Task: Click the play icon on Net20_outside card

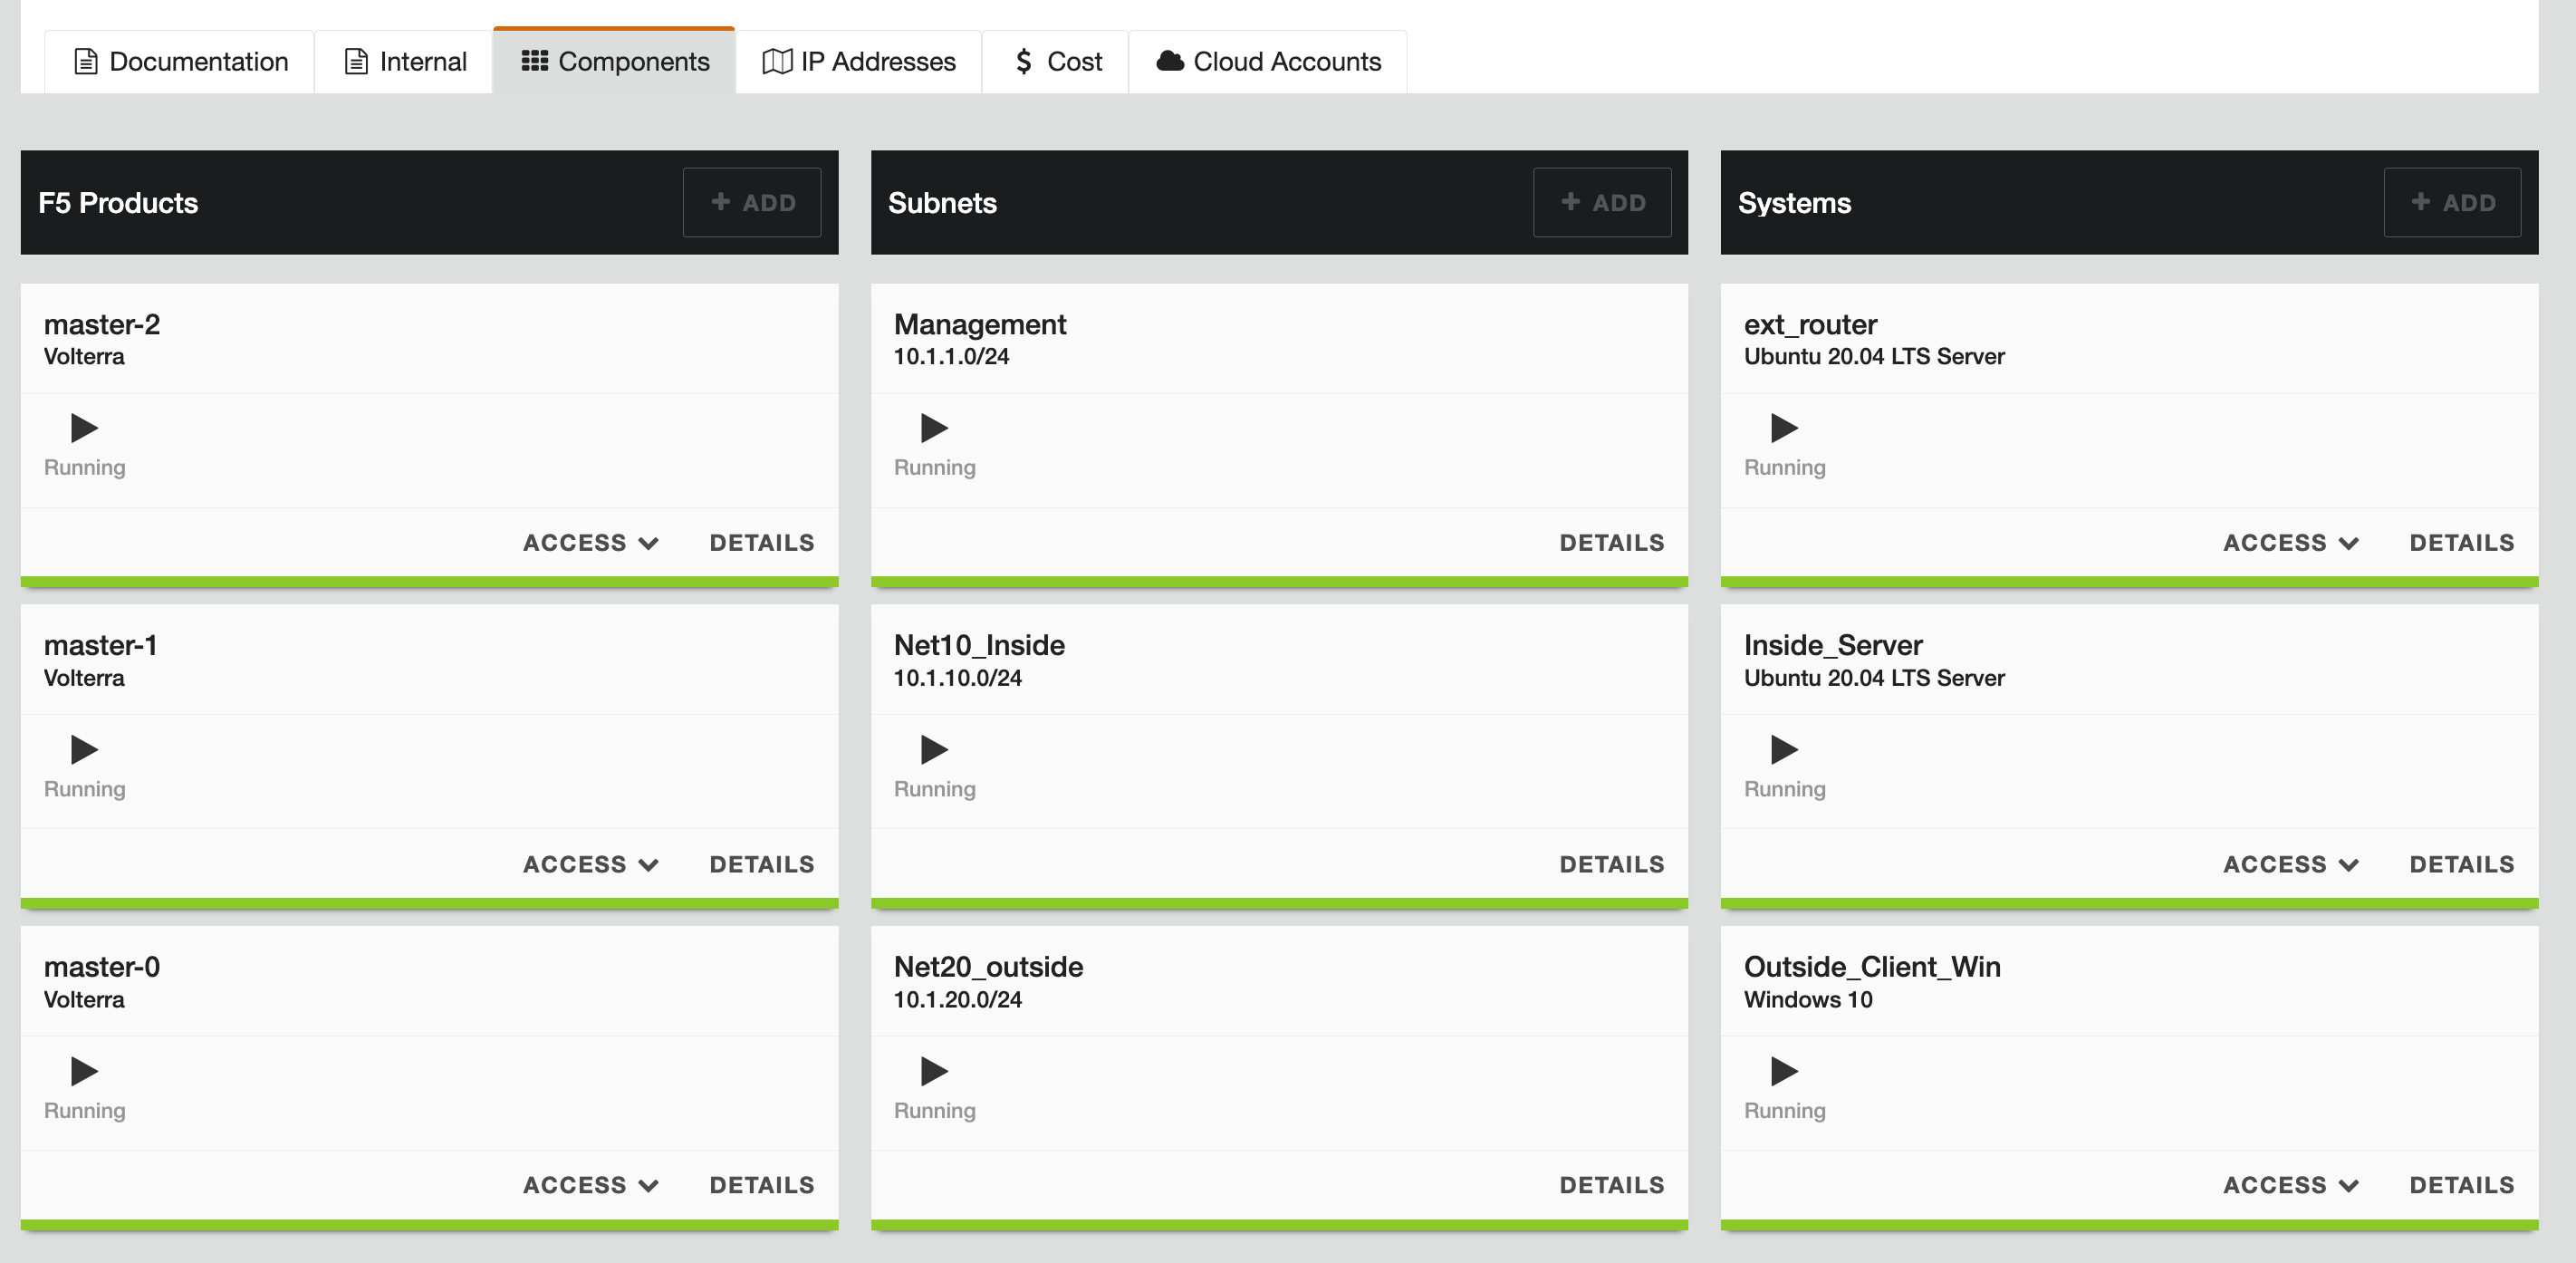Action: coord(934,1071)
